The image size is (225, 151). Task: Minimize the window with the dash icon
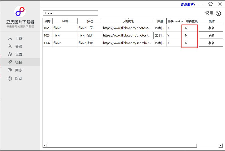(x=201, y=4)
